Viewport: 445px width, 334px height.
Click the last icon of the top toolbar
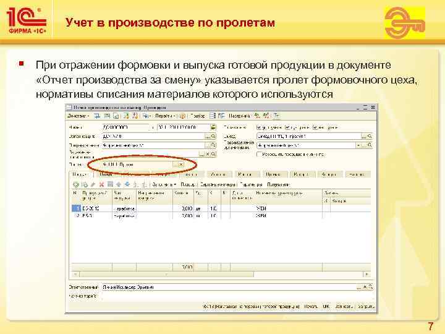[x=277, y=116]
